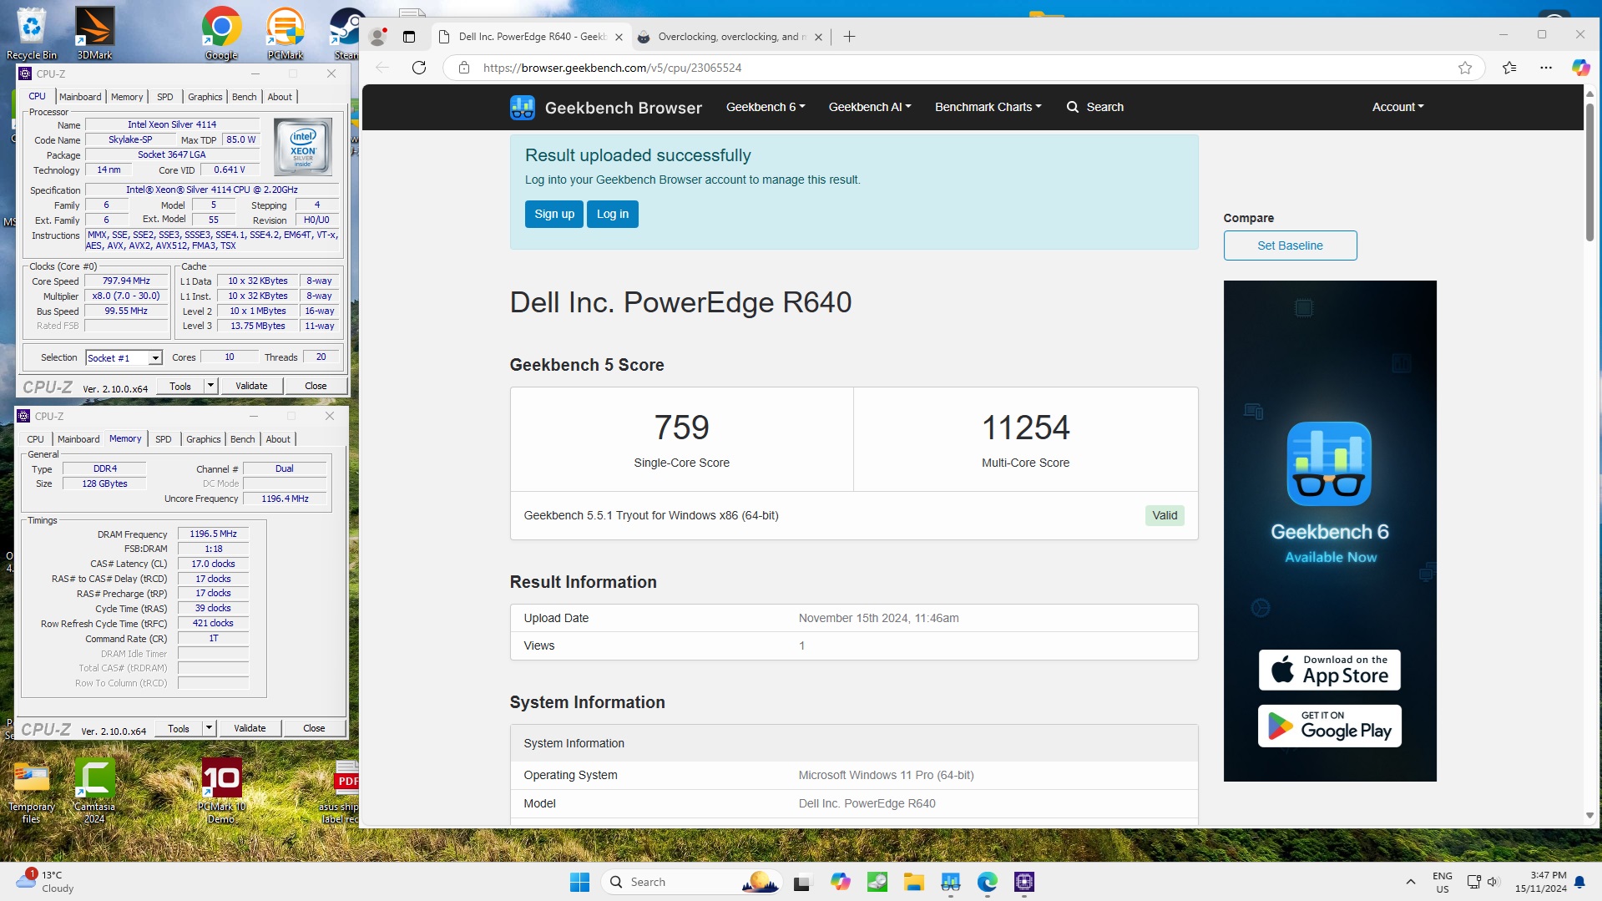Open CPU-Z from taskbar
The height and width of the screenshot is (901, 1602).
tap(1024, 882)
